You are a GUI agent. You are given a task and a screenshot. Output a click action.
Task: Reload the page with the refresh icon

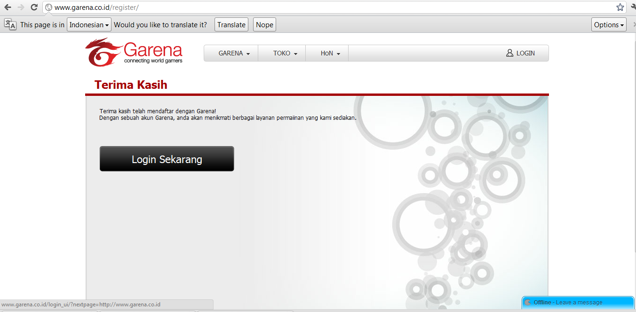tap(34, 7)
